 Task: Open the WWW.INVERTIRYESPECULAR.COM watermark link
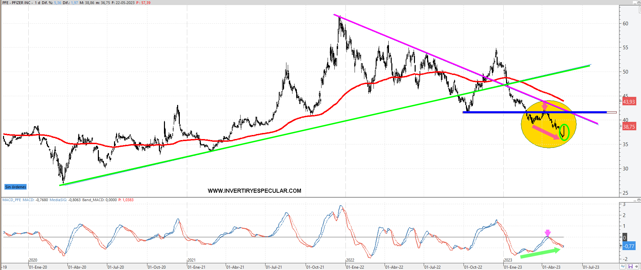point(254,191)
